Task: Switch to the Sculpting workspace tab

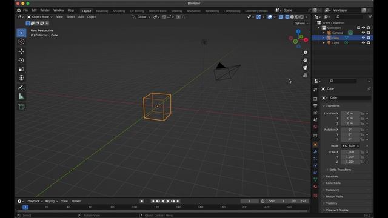Action: click(x=119, y=11)
